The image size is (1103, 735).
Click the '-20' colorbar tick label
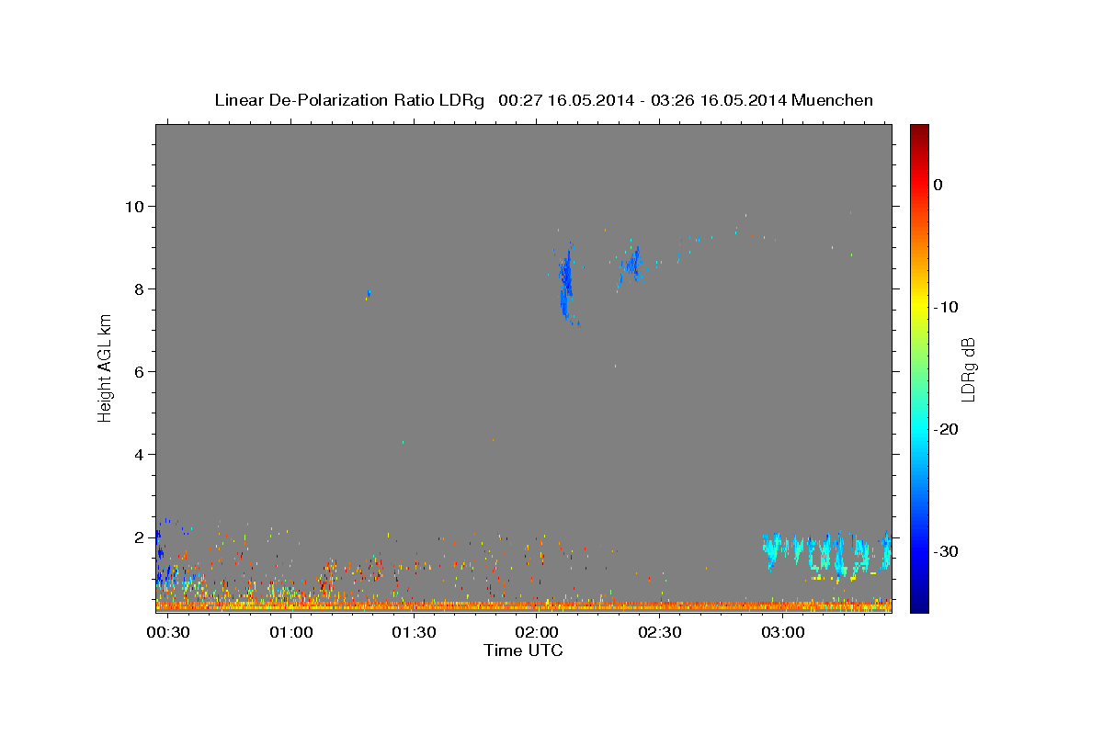click(946, 429)
